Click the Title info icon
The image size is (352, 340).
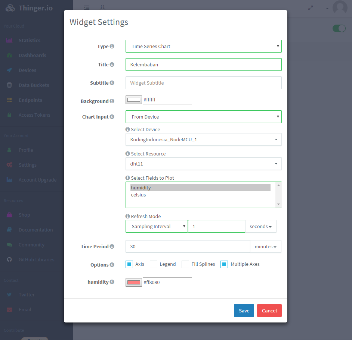[112, 64]
